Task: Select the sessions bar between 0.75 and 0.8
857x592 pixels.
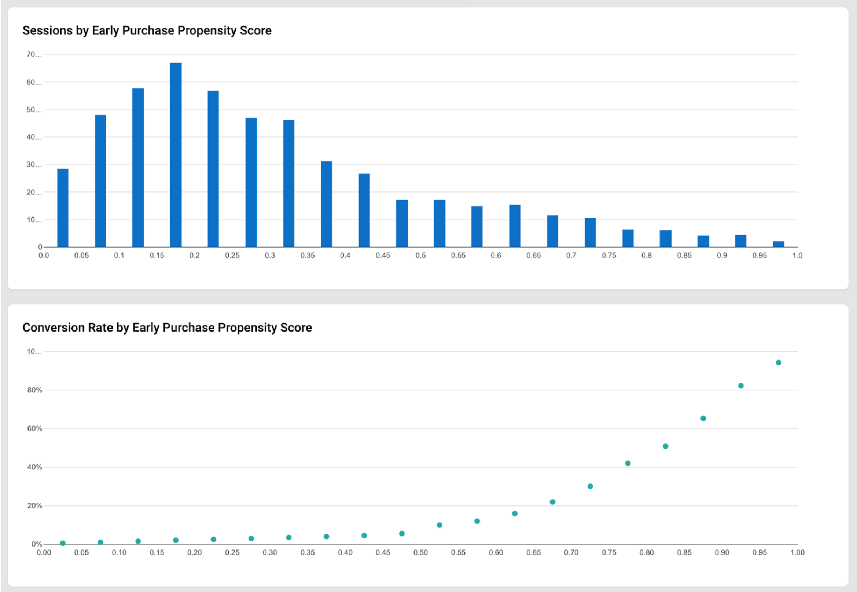Action: point(628,238)
